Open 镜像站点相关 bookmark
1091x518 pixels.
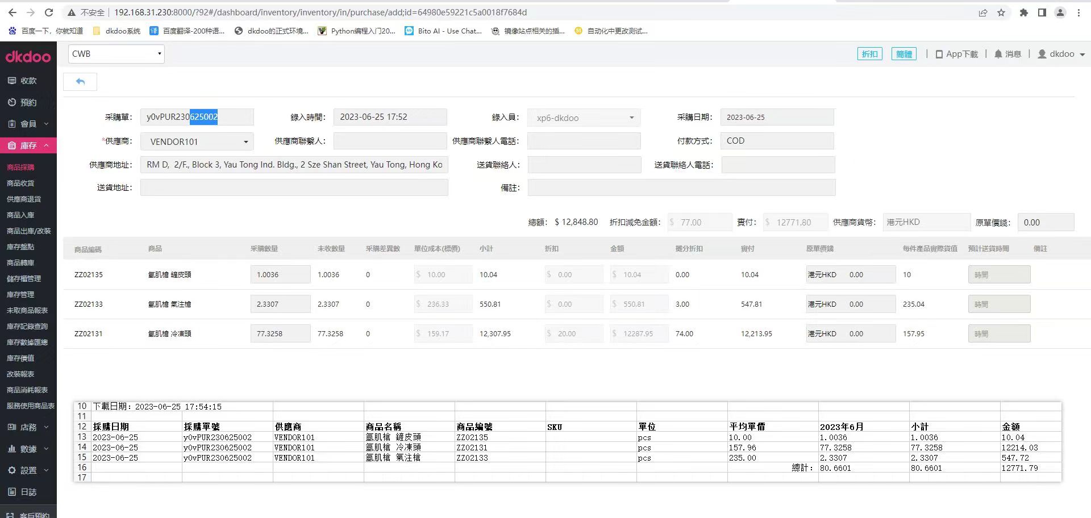tap(528, 31)
